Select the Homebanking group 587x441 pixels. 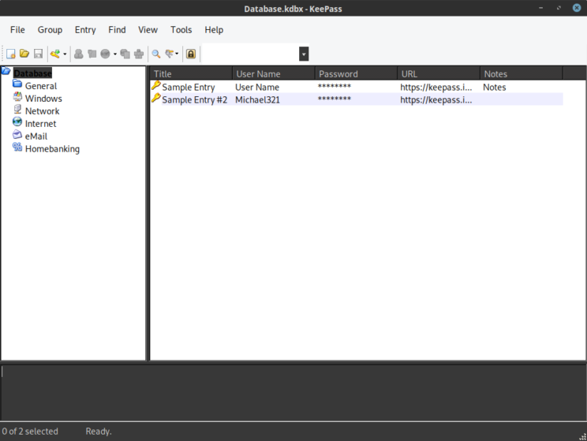pos(52,149)
